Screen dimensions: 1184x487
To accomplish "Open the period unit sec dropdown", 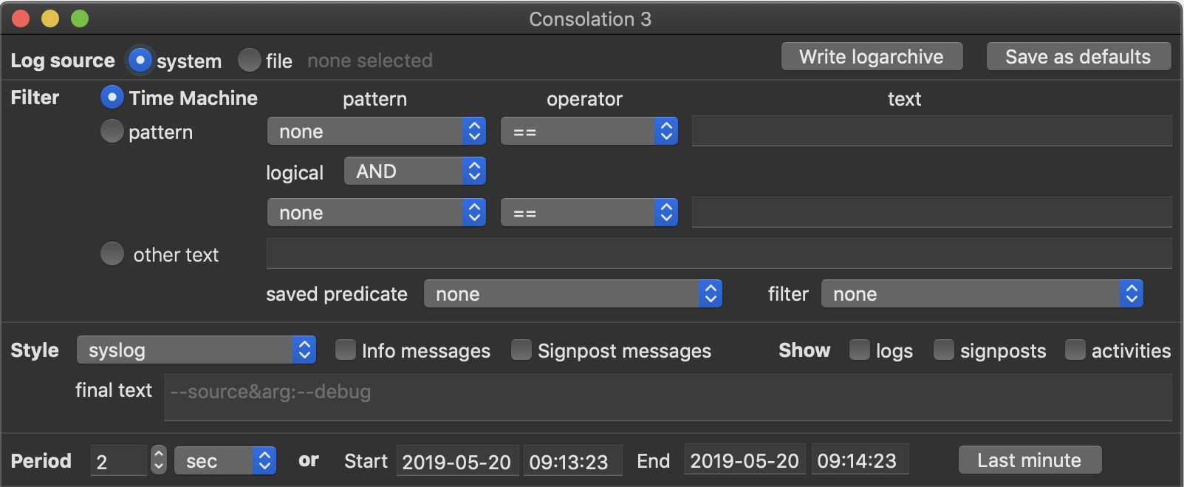I will click(225, 461).
